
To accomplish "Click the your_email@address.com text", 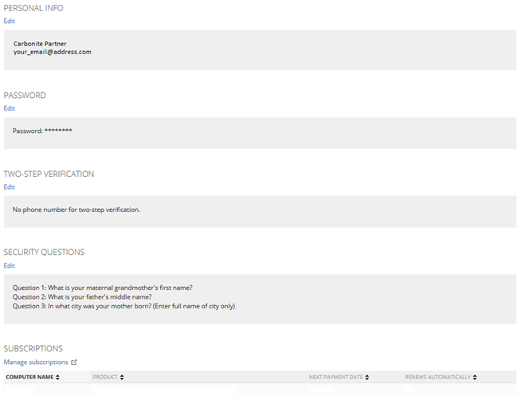I will click(x=52, y=52).
